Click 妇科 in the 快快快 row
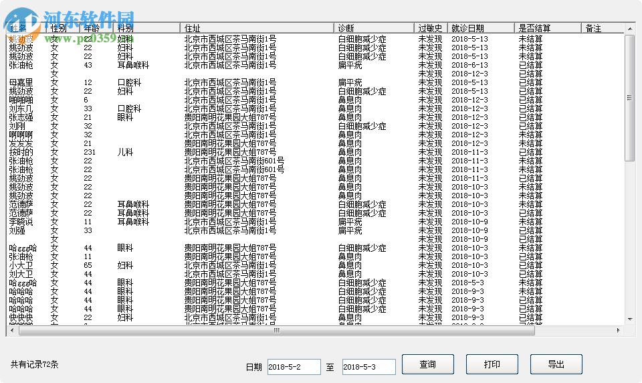 tap(125, 317)
